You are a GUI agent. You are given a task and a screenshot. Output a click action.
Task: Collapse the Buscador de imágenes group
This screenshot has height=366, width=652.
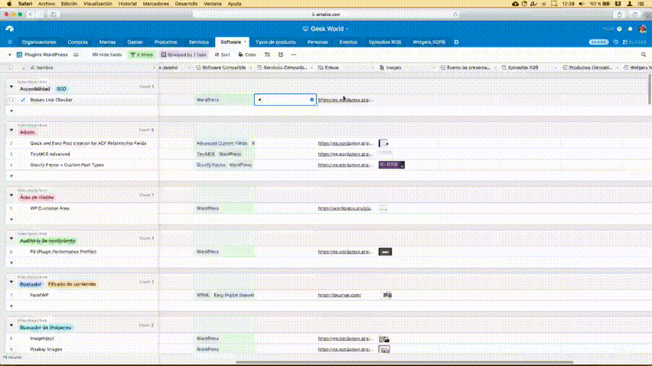[x=11, y=325]
